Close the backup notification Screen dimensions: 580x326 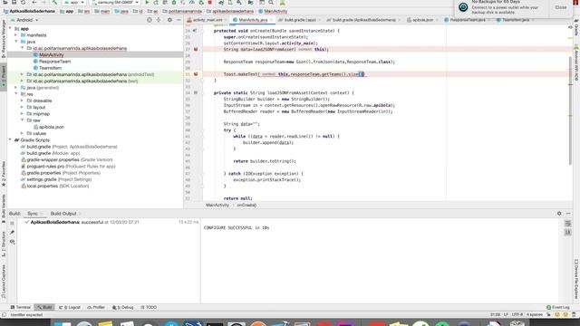click(561, 7)
